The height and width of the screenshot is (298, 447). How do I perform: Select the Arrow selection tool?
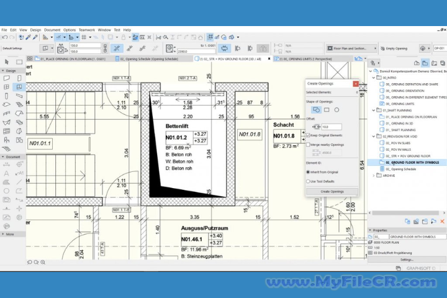coord(7,61)
